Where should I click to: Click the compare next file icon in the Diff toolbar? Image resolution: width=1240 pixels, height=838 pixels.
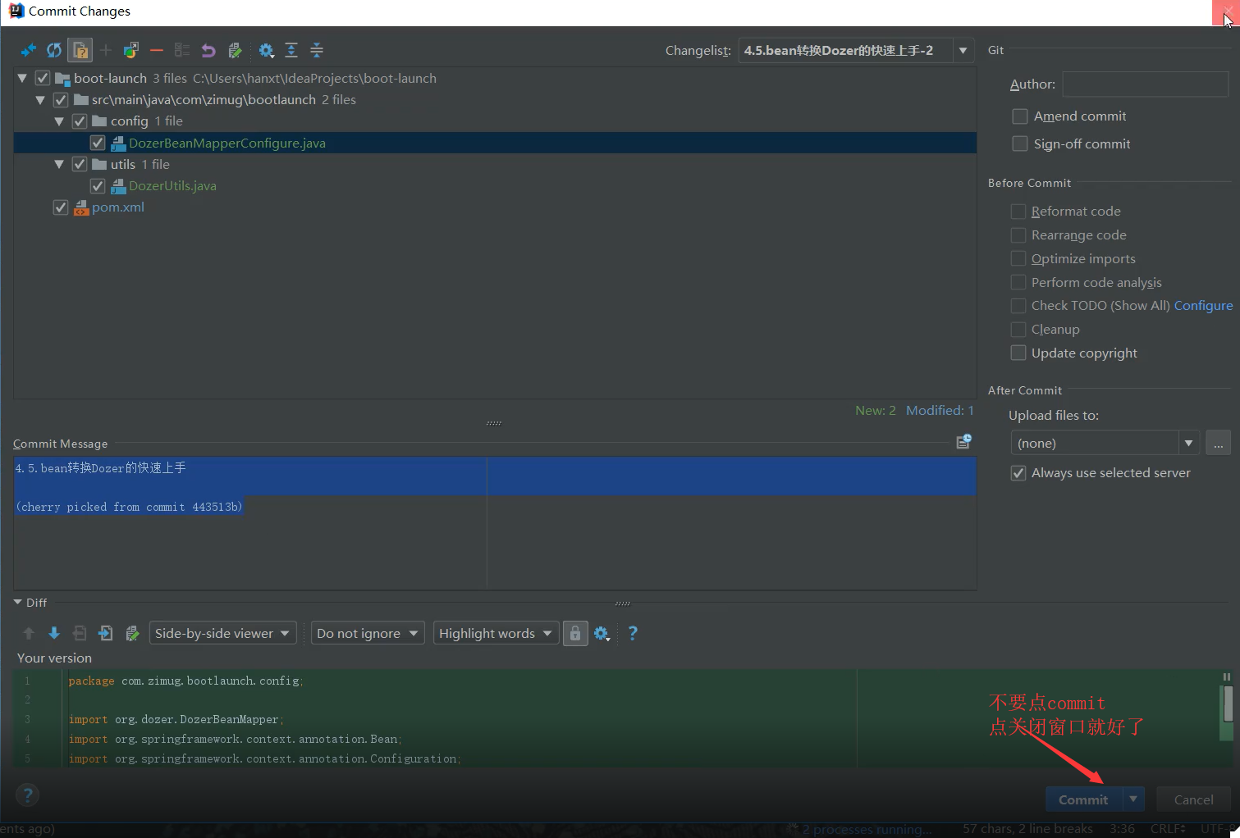point(106,633)
